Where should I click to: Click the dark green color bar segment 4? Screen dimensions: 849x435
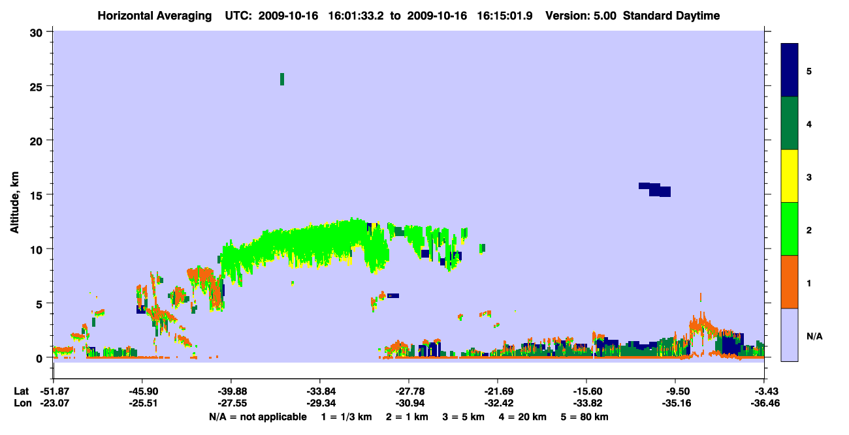pyautogui.click(x=790, y=123)
